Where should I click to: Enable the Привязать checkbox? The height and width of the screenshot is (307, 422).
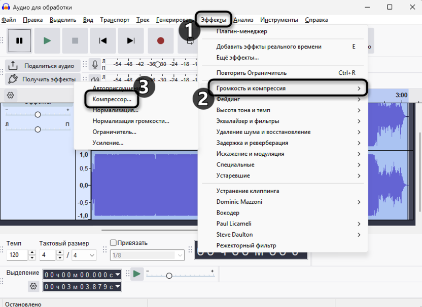pyautogui.click(x=113, y=243)
